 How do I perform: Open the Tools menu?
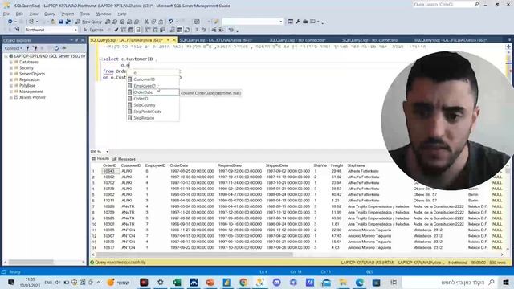pos(85,14)
